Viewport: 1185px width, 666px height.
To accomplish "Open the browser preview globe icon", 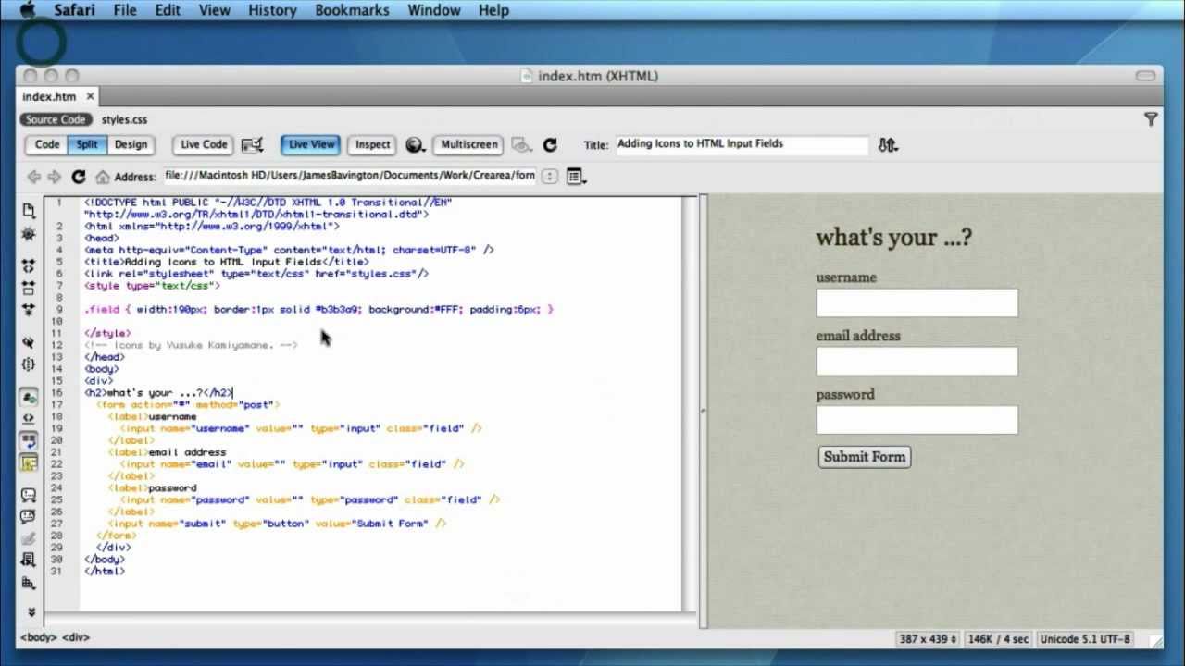I will click(x=414, y=145).
